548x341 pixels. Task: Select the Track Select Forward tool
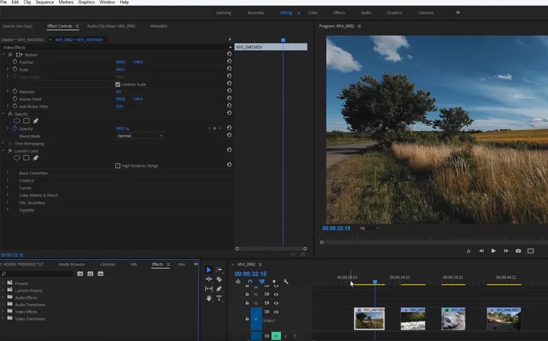(219, 270)
